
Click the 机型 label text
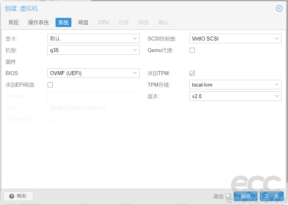[12, 50]
